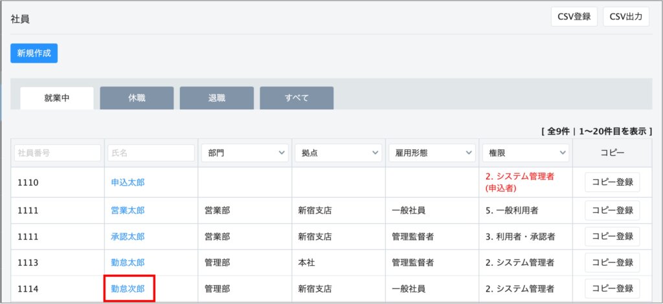Switch to the 休職 tab
The width and height of the screenshot is (663, 304).
(137, 98)
